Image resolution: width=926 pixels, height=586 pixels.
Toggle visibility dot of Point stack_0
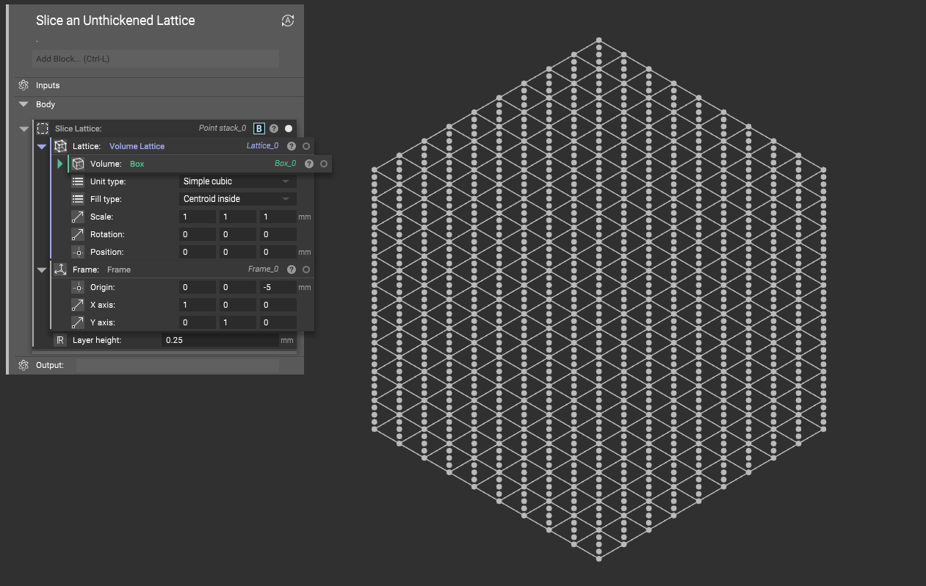[x=289, y=129]
